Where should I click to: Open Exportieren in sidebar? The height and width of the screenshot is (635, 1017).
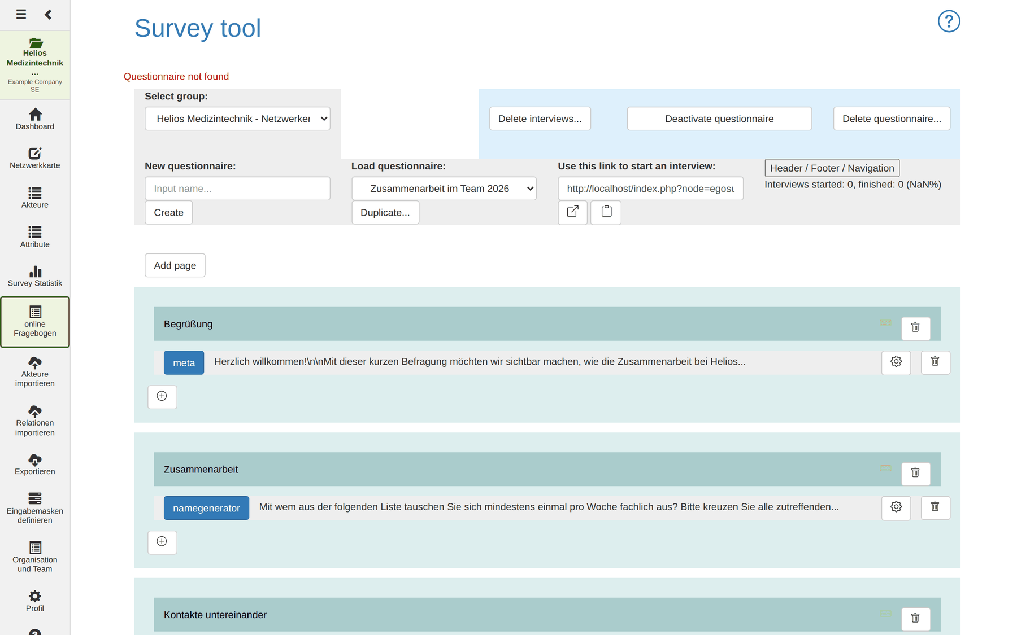pyautogui.click(x=35, y=465)
